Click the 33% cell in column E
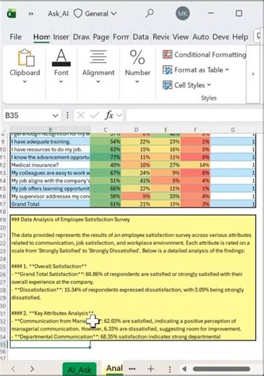 pyautogui.click(x=166, y=196)
